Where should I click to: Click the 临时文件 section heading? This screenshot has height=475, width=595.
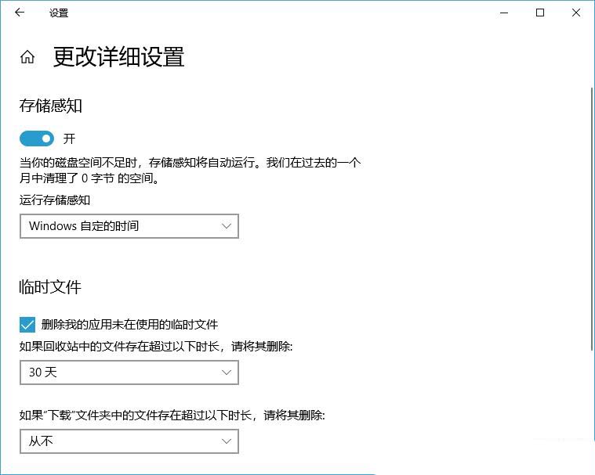(x=50, y=287)
